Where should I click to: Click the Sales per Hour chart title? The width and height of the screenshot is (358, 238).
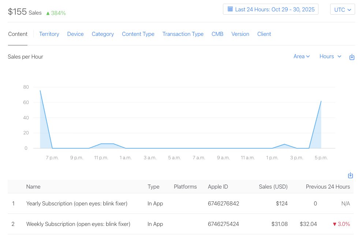tap(25, 57)
